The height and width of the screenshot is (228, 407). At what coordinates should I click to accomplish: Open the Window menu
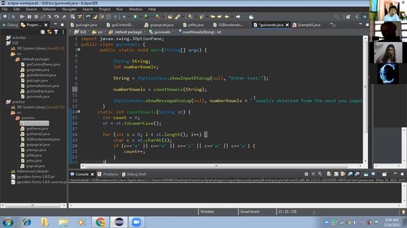(135, 9)
